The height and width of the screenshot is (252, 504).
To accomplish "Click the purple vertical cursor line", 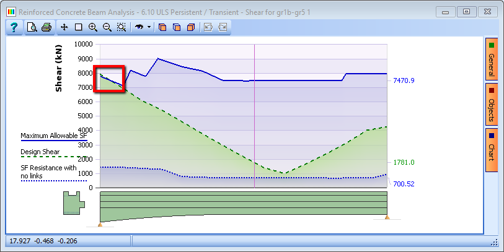I will [x=255, y=116].
